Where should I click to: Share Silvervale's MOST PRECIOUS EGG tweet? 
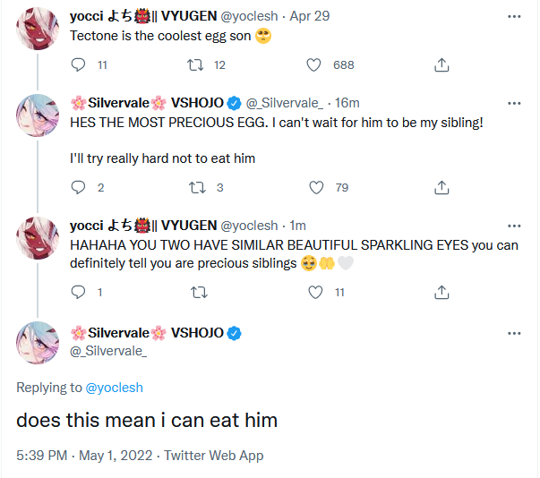(x=441, y=187)
